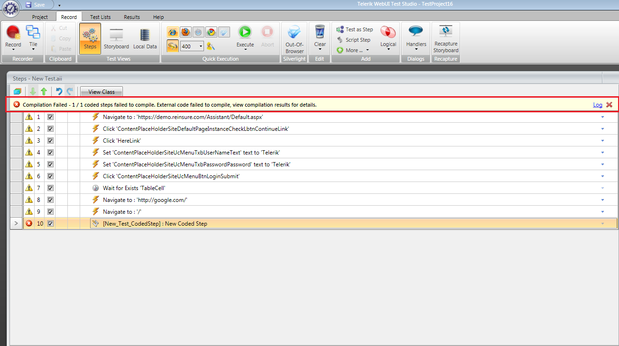
Task: Uncheck the checkbox for step 10
Action: [x=50, y=223]
